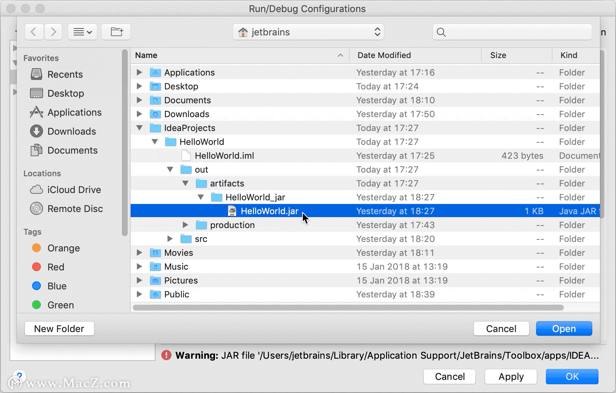Sort by Name column header
The width and height of the screenshot is (616, 393).
click(240, 55)
